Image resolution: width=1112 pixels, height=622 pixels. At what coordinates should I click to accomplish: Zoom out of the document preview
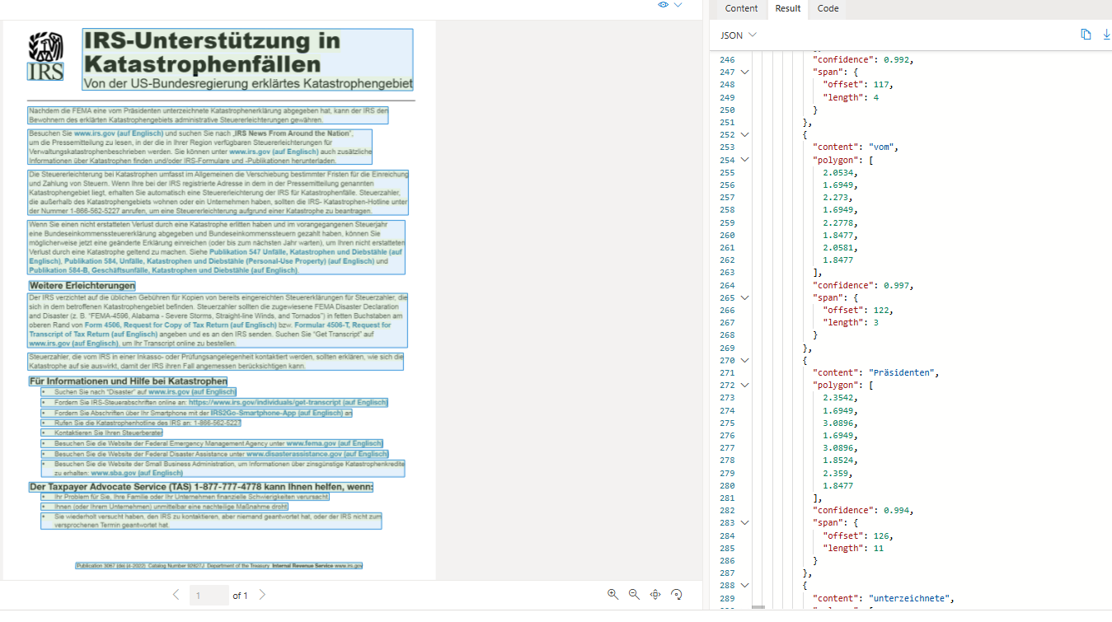click(x=634, y=594)
